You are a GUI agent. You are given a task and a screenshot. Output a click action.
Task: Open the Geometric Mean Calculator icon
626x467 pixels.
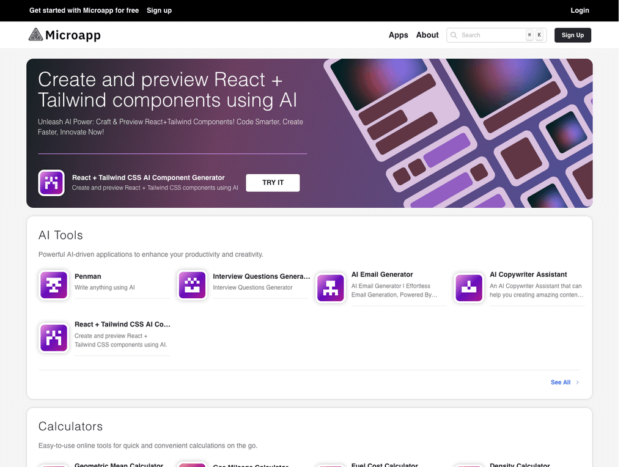point(54,465)
